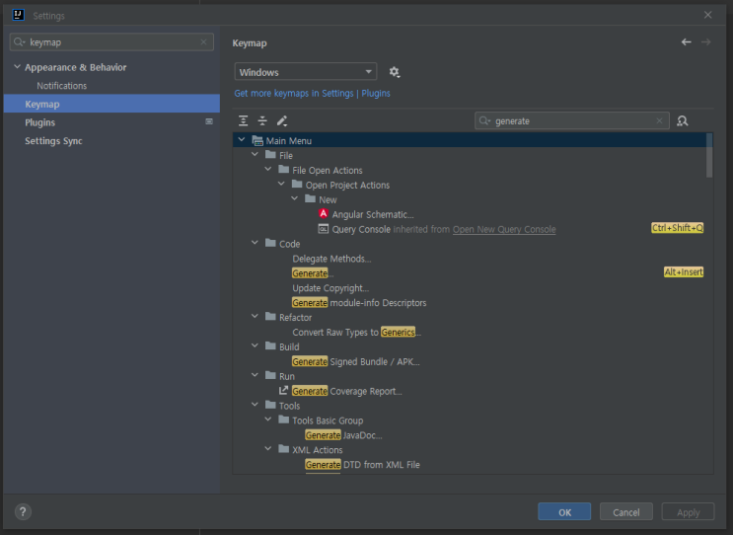
Task: Select Angular Schematic... action row
Action: tap(372, 215)
